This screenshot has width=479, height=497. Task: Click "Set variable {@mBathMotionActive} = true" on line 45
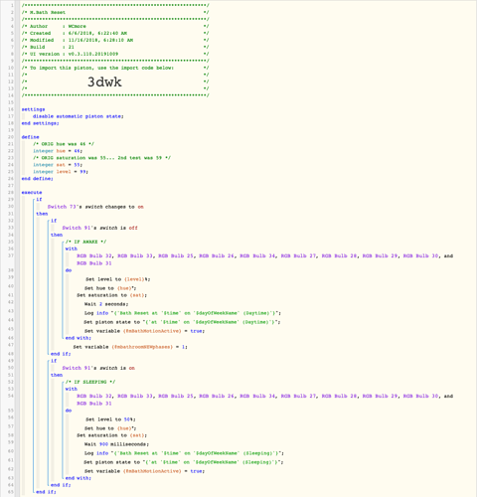[144, 331]
